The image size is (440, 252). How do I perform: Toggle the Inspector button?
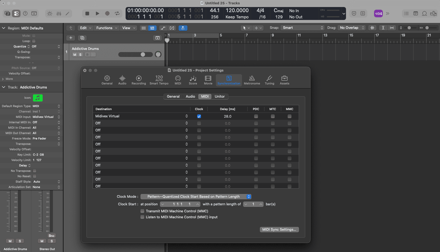(x=16, y=13)
